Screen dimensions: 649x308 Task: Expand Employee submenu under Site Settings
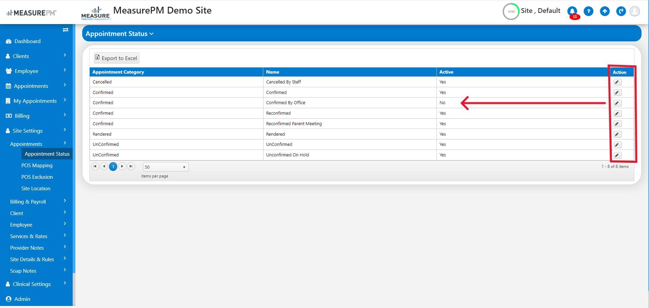pyautogui.click(x=36, y=225)
